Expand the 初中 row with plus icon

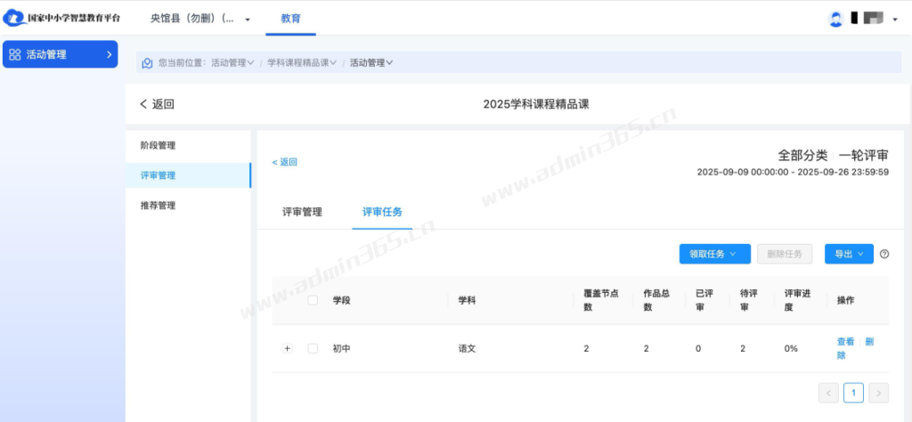point(287,348)
